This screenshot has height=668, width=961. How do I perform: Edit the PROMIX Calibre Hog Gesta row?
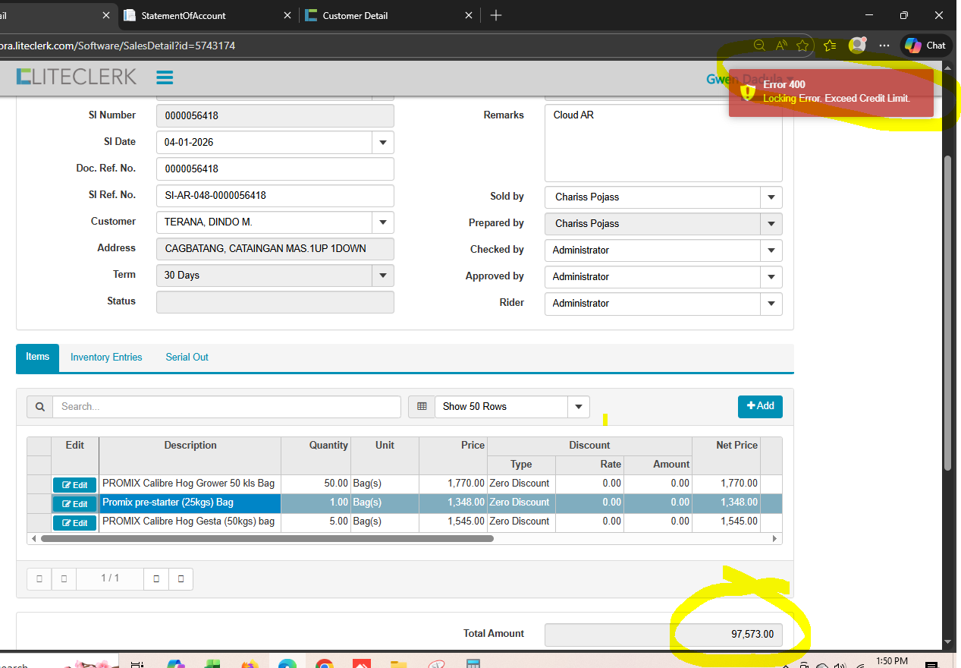click(x=74, y=523)
